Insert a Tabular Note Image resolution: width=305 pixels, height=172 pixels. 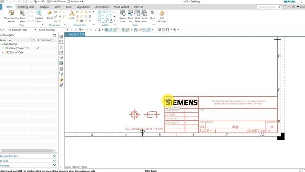123,16
